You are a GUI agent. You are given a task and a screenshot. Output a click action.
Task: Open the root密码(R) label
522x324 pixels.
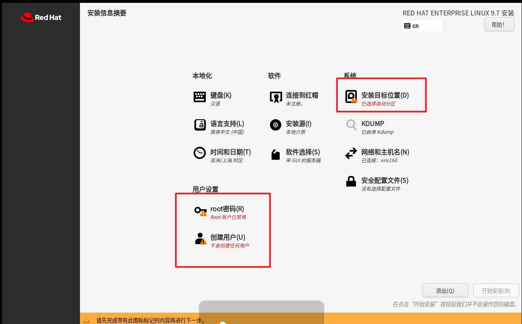[227, 209]
